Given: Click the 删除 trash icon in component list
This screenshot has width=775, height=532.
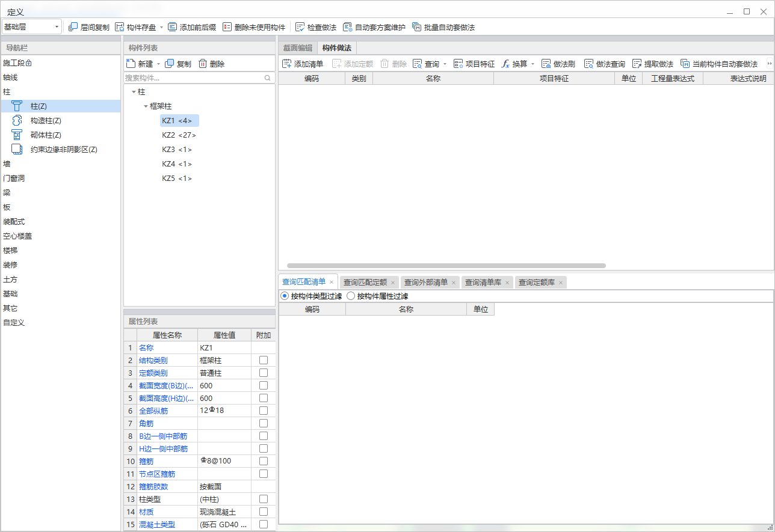Looking at the screenshot, I should tap(203, 64).
